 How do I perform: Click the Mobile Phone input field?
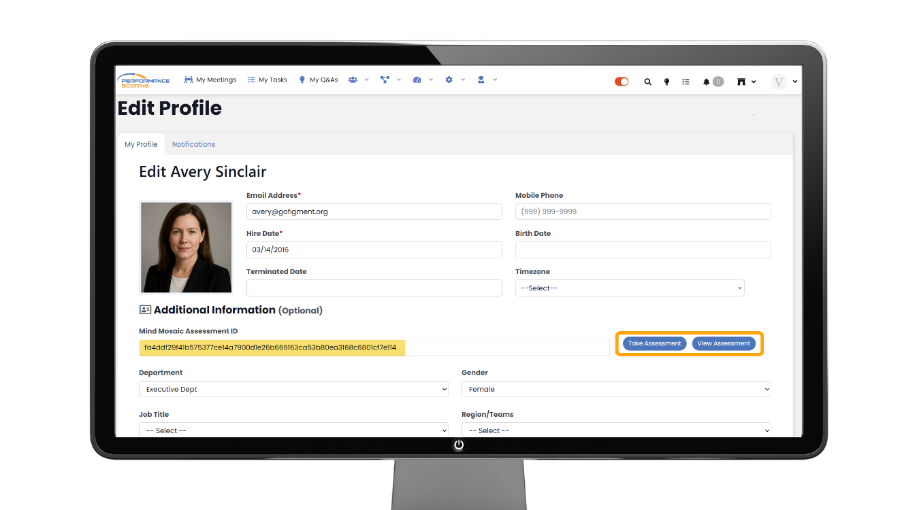pyautogui.click(x=643, y=211)
